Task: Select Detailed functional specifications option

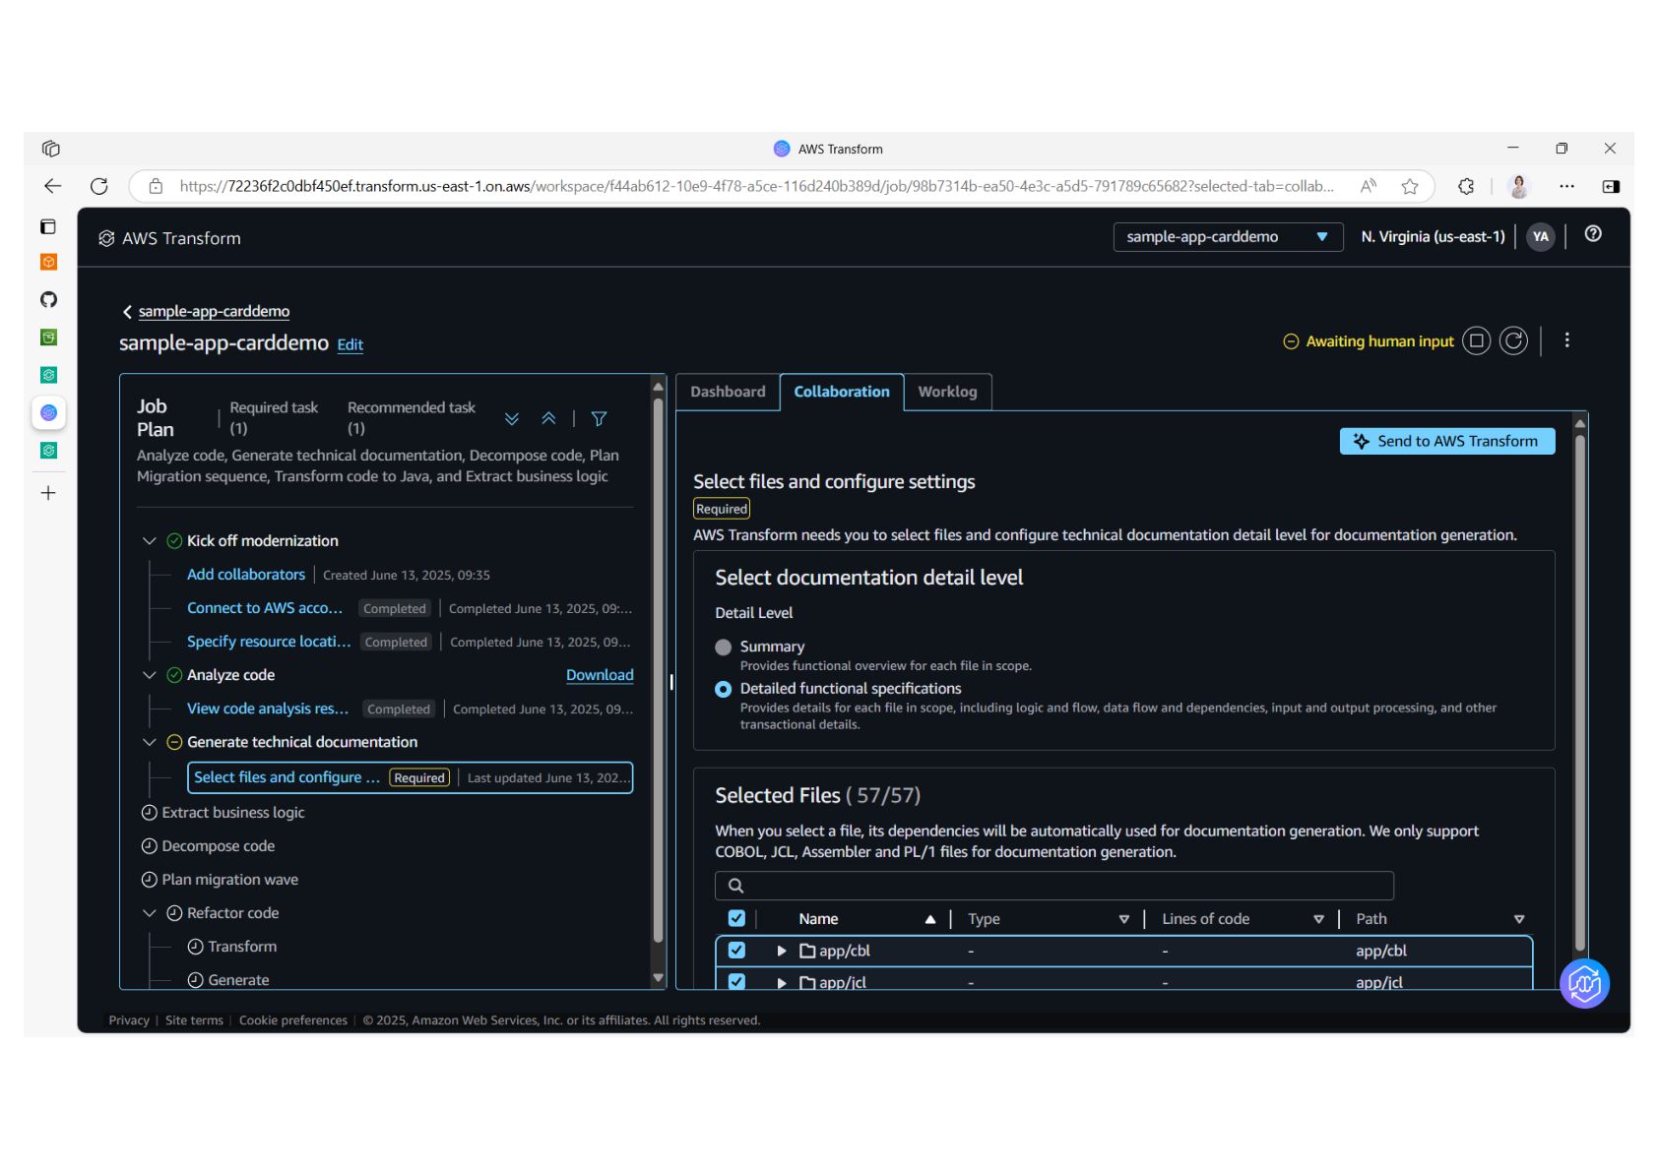Action: (x=724, y=689)
